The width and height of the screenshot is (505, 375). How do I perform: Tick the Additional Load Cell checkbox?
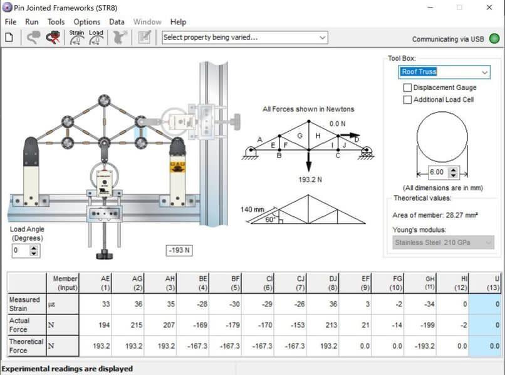[407, 99]
